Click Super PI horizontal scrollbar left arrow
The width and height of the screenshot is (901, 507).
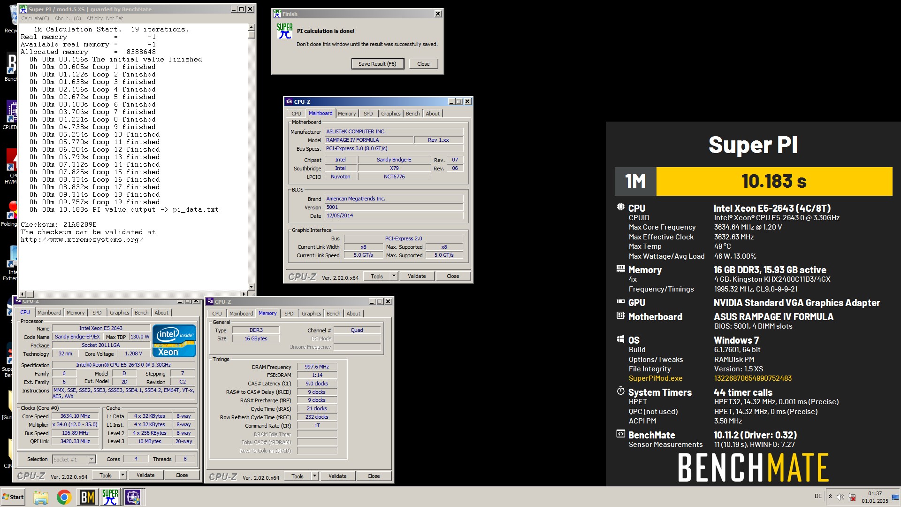23,294
